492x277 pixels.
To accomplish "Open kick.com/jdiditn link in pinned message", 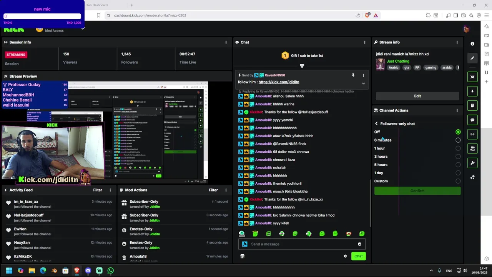I will point(279,82).
